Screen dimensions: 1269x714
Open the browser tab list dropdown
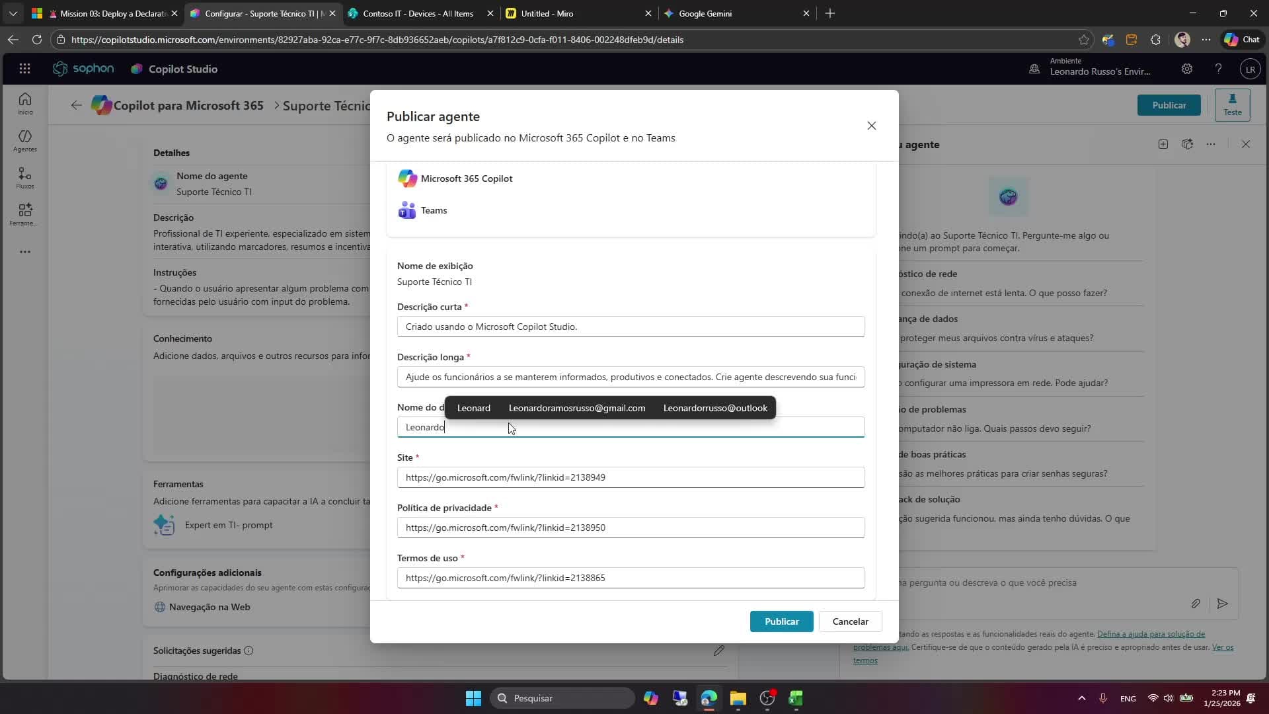click(x=13, y=13)
